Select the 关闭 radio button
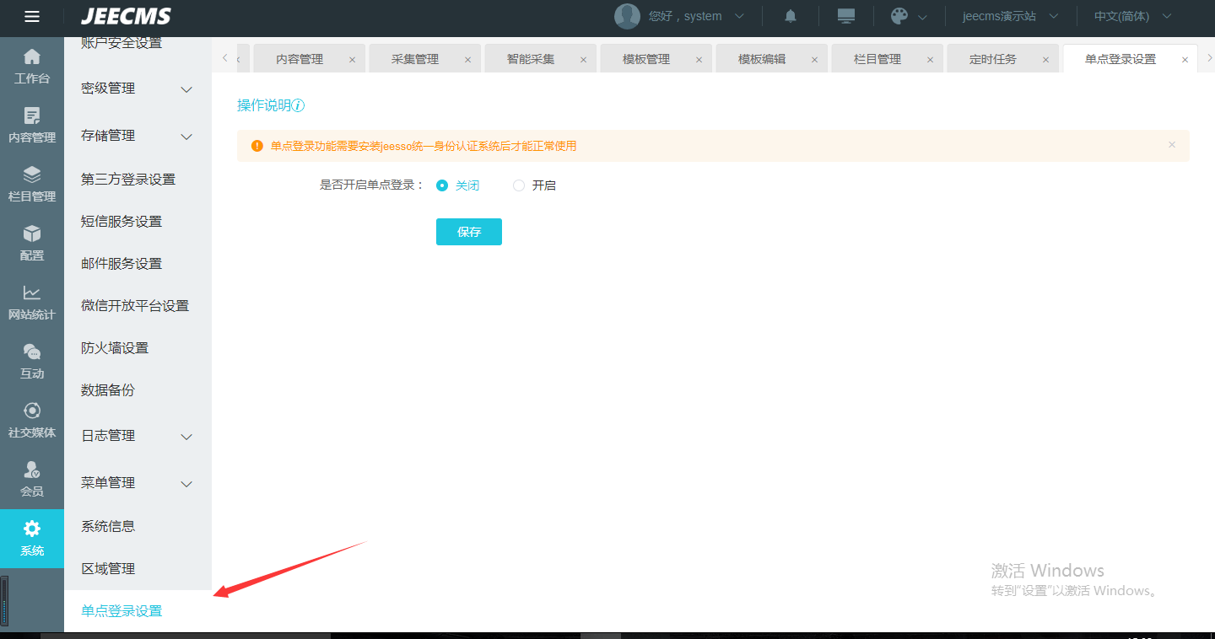The width and height of the screenshot is (1215, 639). click(x=442, y=185)
